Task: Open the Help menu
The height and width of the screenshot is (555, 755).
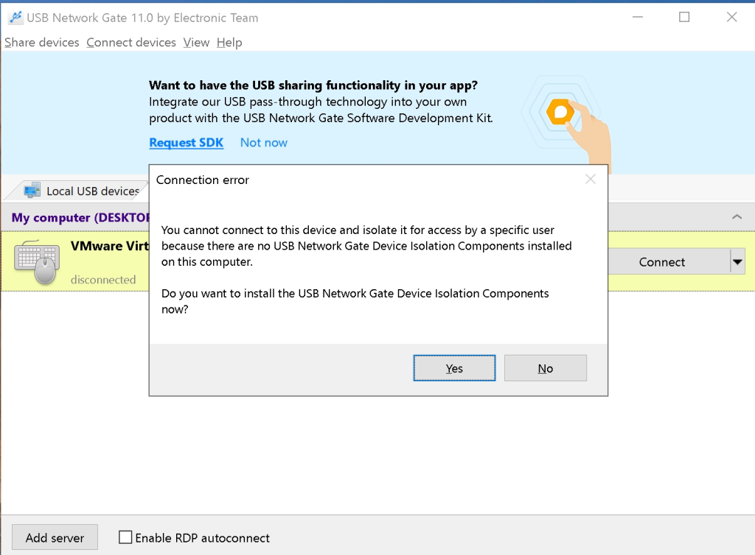Action: click(x=229, y=43)
